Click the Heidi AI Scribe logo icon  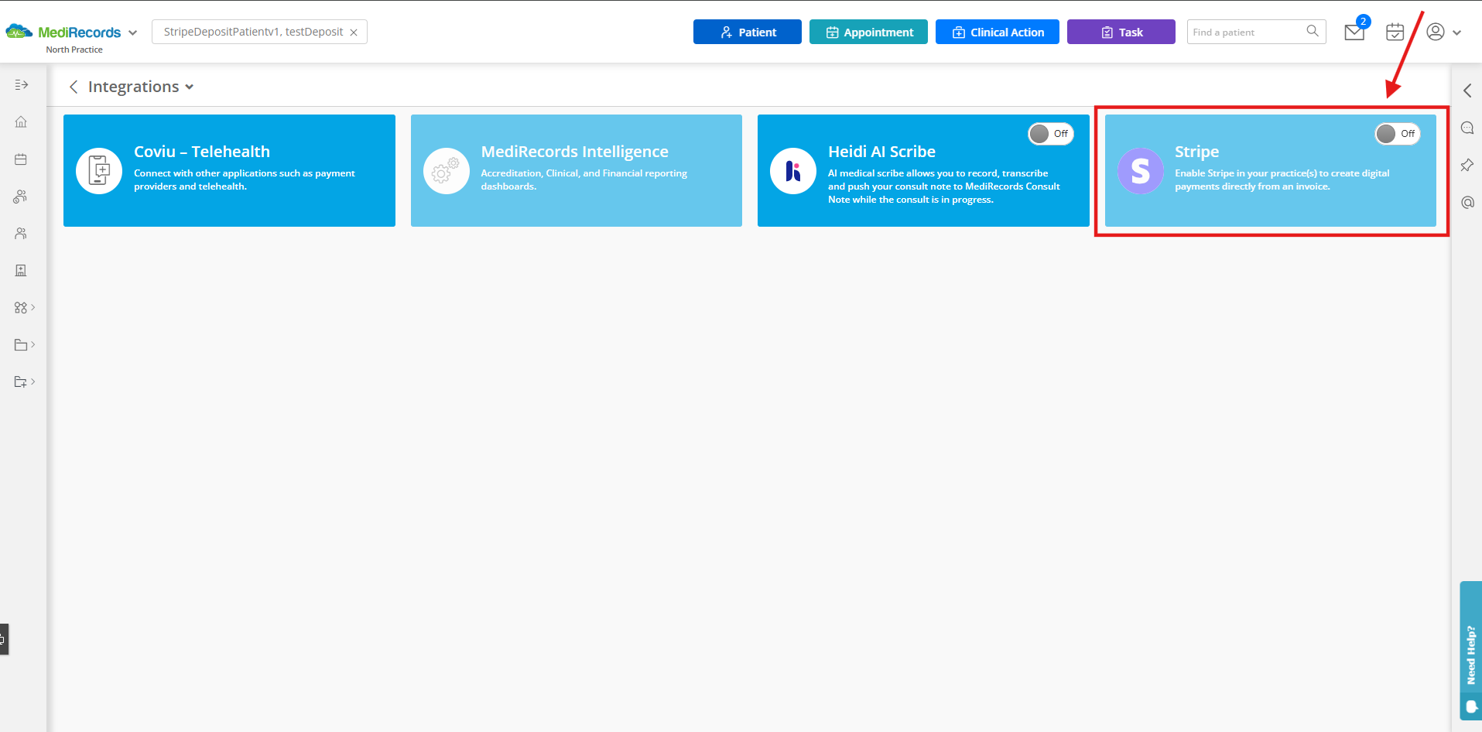click(793, 171)
